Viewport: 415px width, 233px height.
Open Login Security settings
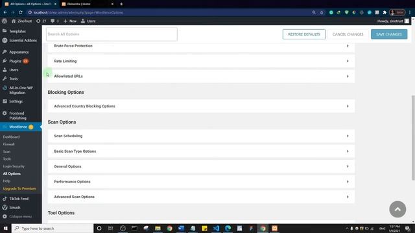pyautogui.click(x=14, y=166)
